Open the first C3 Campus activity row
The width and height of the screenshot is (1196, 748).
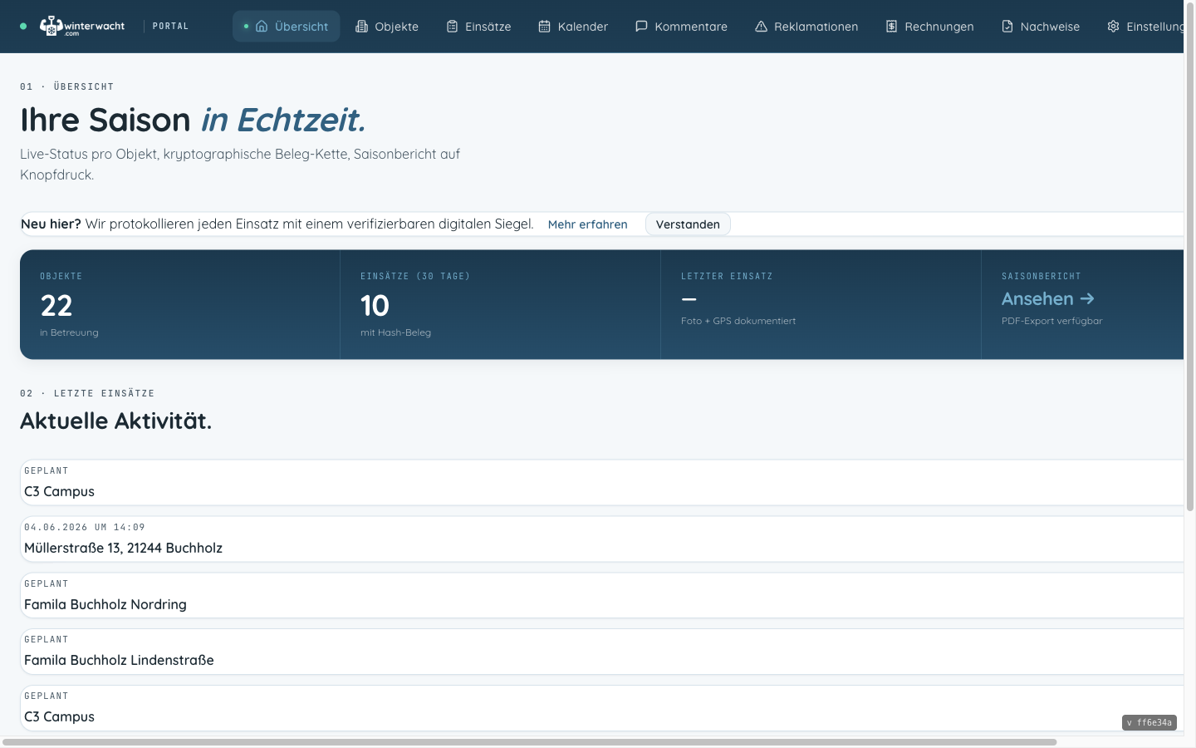tap(602, 482)
